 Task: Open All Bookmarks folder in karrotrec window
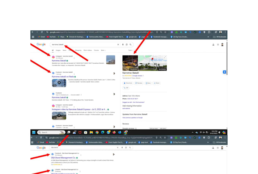(x=220, y=37)
